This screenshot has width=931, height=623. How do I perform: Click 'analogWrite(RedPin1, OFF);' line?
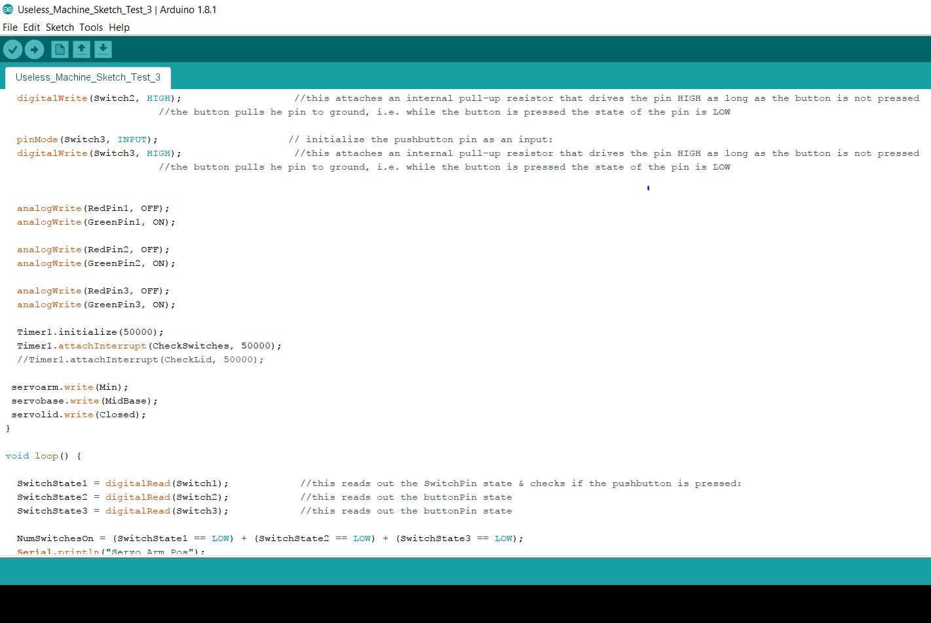(93, 208)
